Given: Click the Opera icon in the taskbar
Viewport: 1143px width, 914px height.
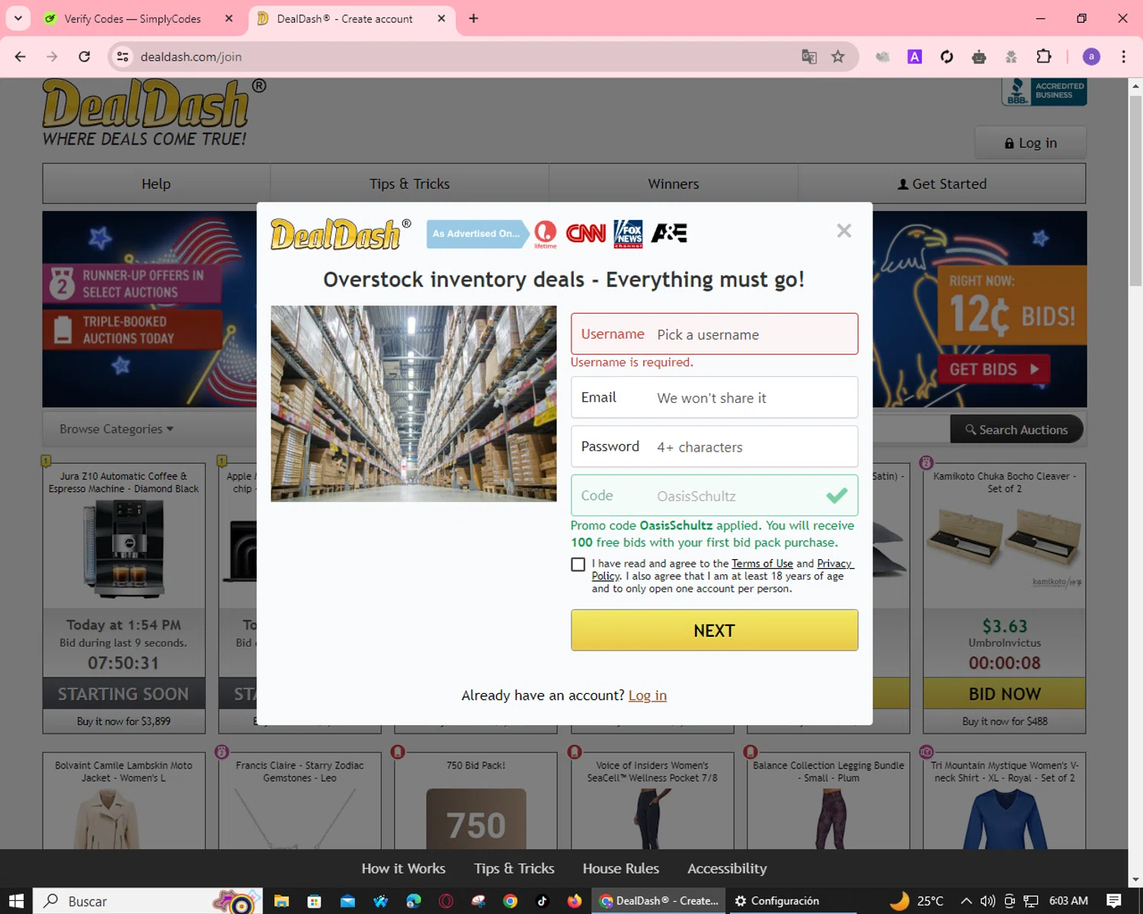Looking at the screenshot, I should coord(446,901).
